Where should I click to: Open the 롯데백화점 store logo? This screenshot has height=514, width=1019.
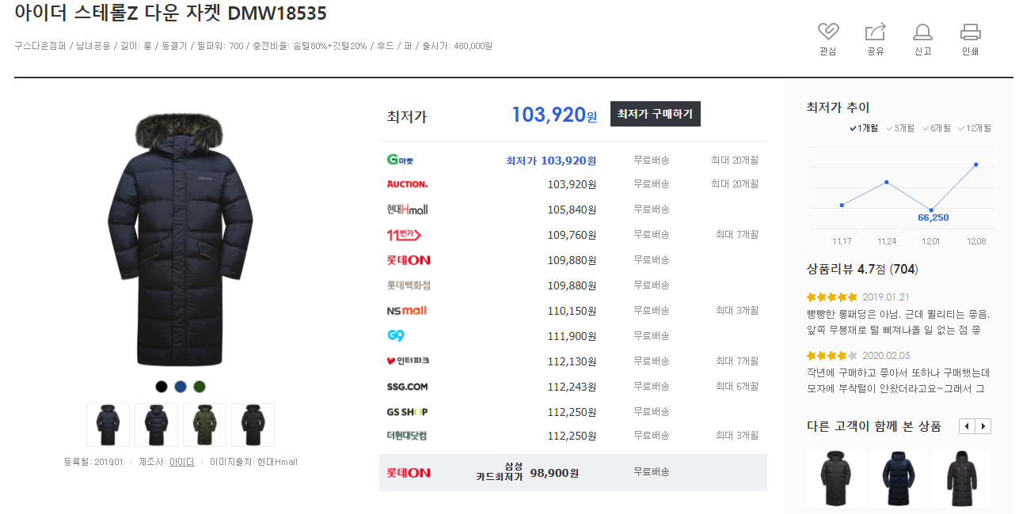tap(409, 285)
